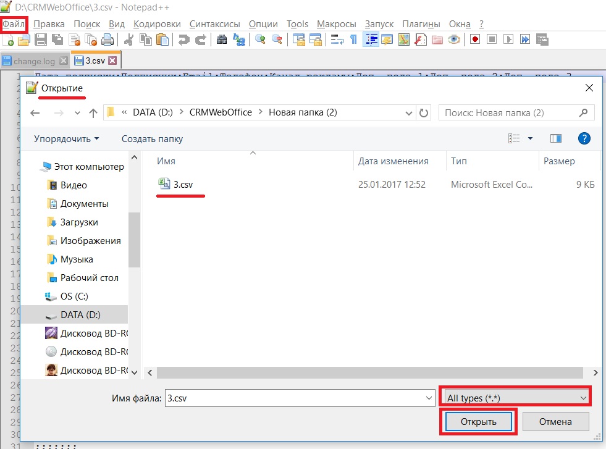
Task: Click the Zoom In magnifier icon
Action: tap(260, 40)
